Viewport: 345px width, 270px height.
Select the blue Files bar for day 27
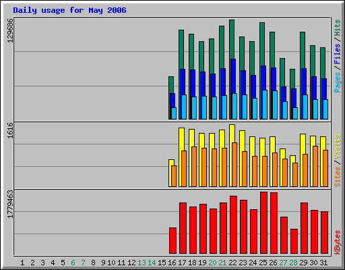(284, 94)
